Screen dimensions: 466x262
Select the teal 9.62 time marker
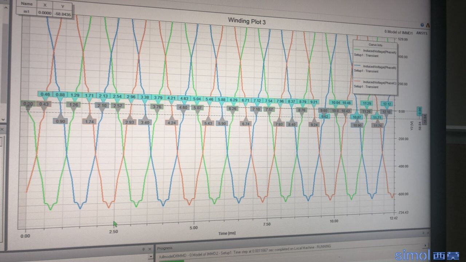[x=325, y=116]
